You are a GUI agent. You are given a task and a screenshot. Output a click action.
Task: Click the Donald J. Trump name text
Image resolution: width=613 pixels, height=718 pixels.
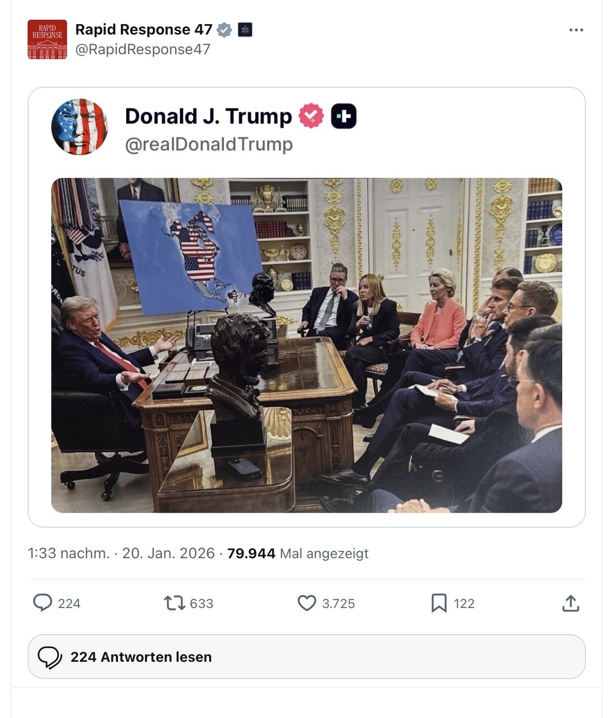coord(208,116)
